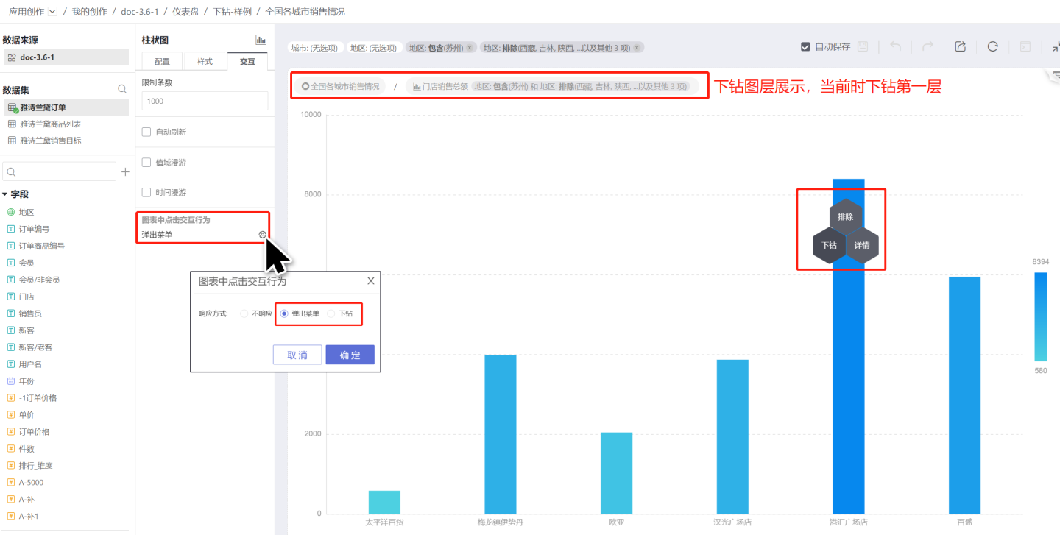
Task: Open the 城市: (无选项) filter
Action: pos(314,48)
